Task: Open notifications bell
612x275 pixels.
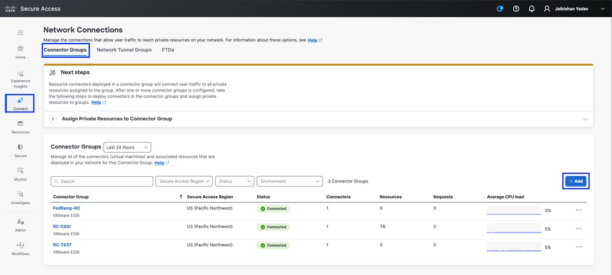Action: [531, 9]
